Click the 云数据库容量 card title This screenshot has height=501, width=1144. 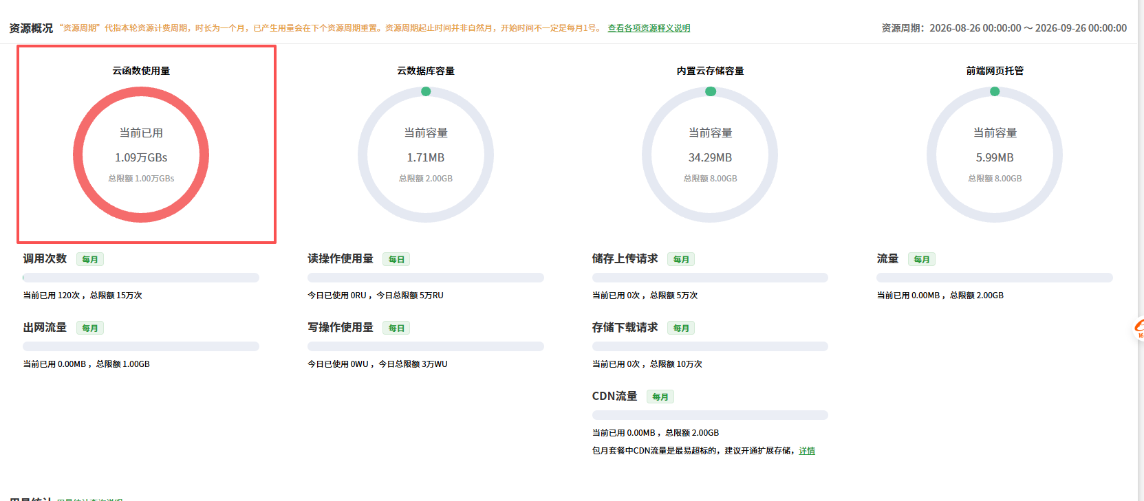[x=426, y=71]
